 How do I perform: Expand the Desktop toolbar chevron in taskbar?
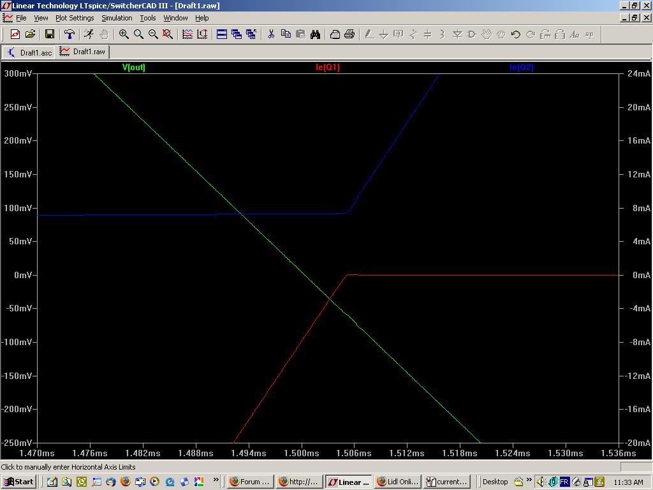tap(529, 480)
